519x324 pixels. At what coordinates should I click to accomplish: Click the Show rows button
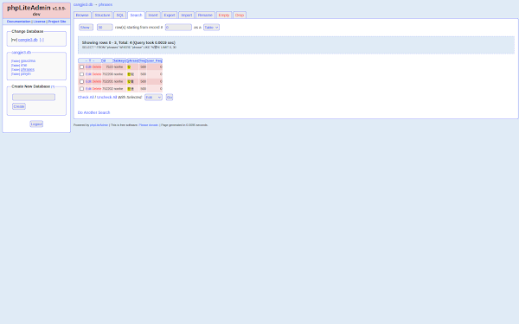[86, 28]
